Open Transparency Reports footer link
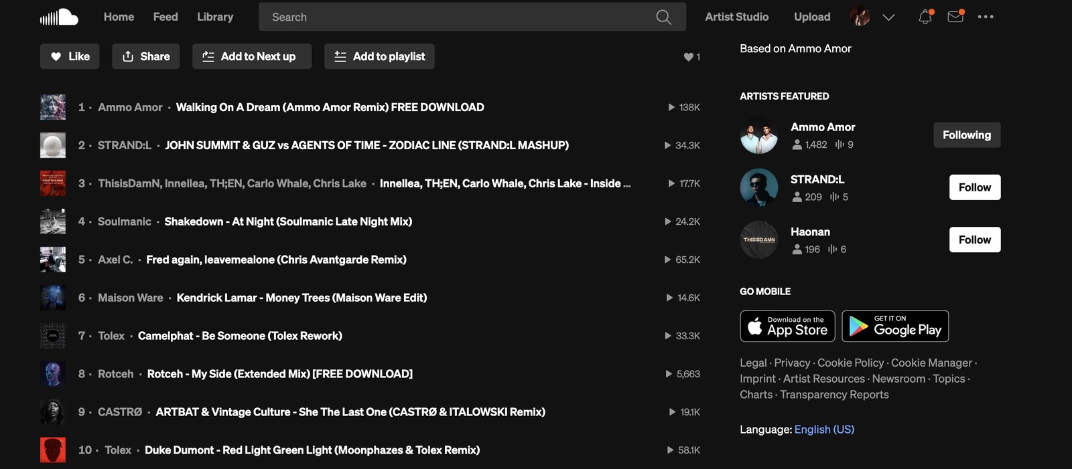This screenshot has height=469, width=1072. [834, 395]
